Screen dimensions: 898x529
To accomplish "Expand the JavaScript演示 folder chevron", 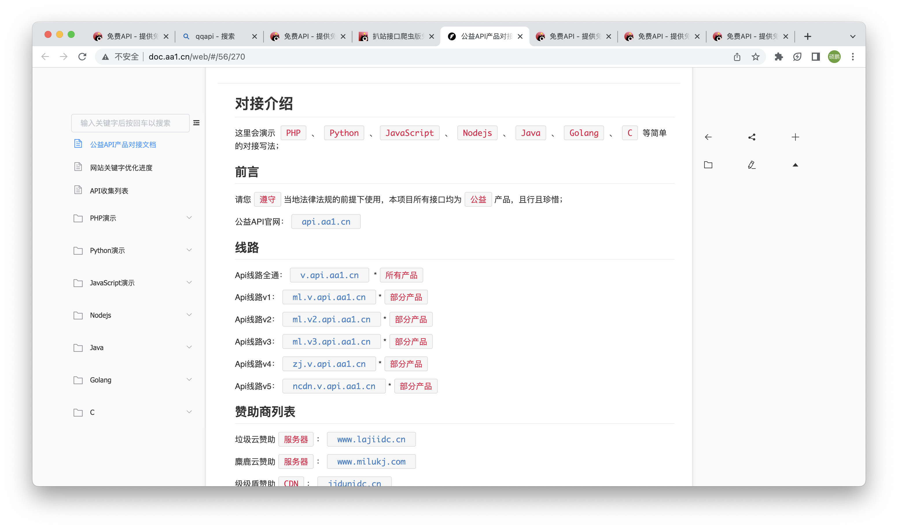I will coord(189,282).
